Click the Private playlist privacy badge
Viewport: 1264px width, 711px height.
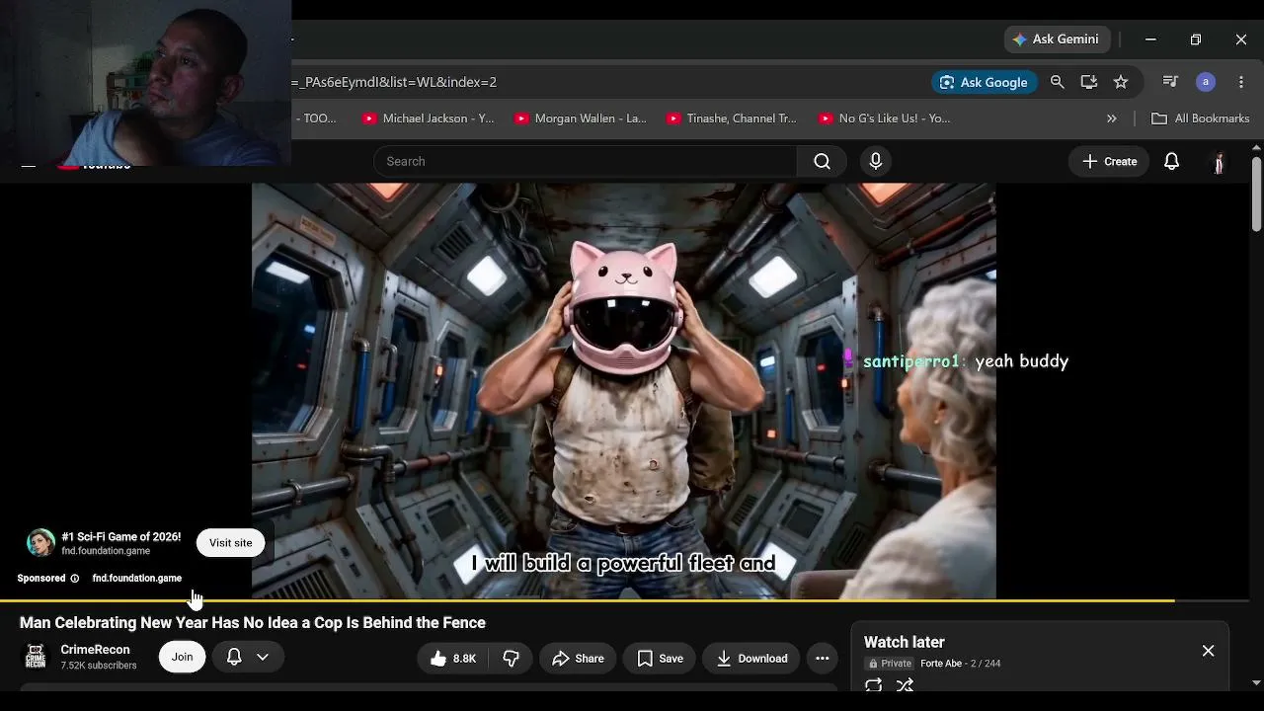[x=890, y=664]
